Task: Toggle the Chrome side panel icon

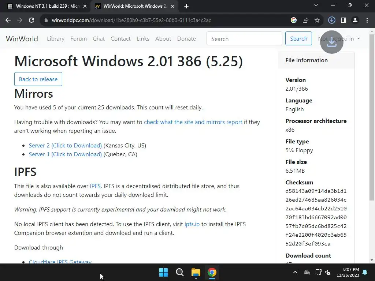Action: (x=344, y=20)
